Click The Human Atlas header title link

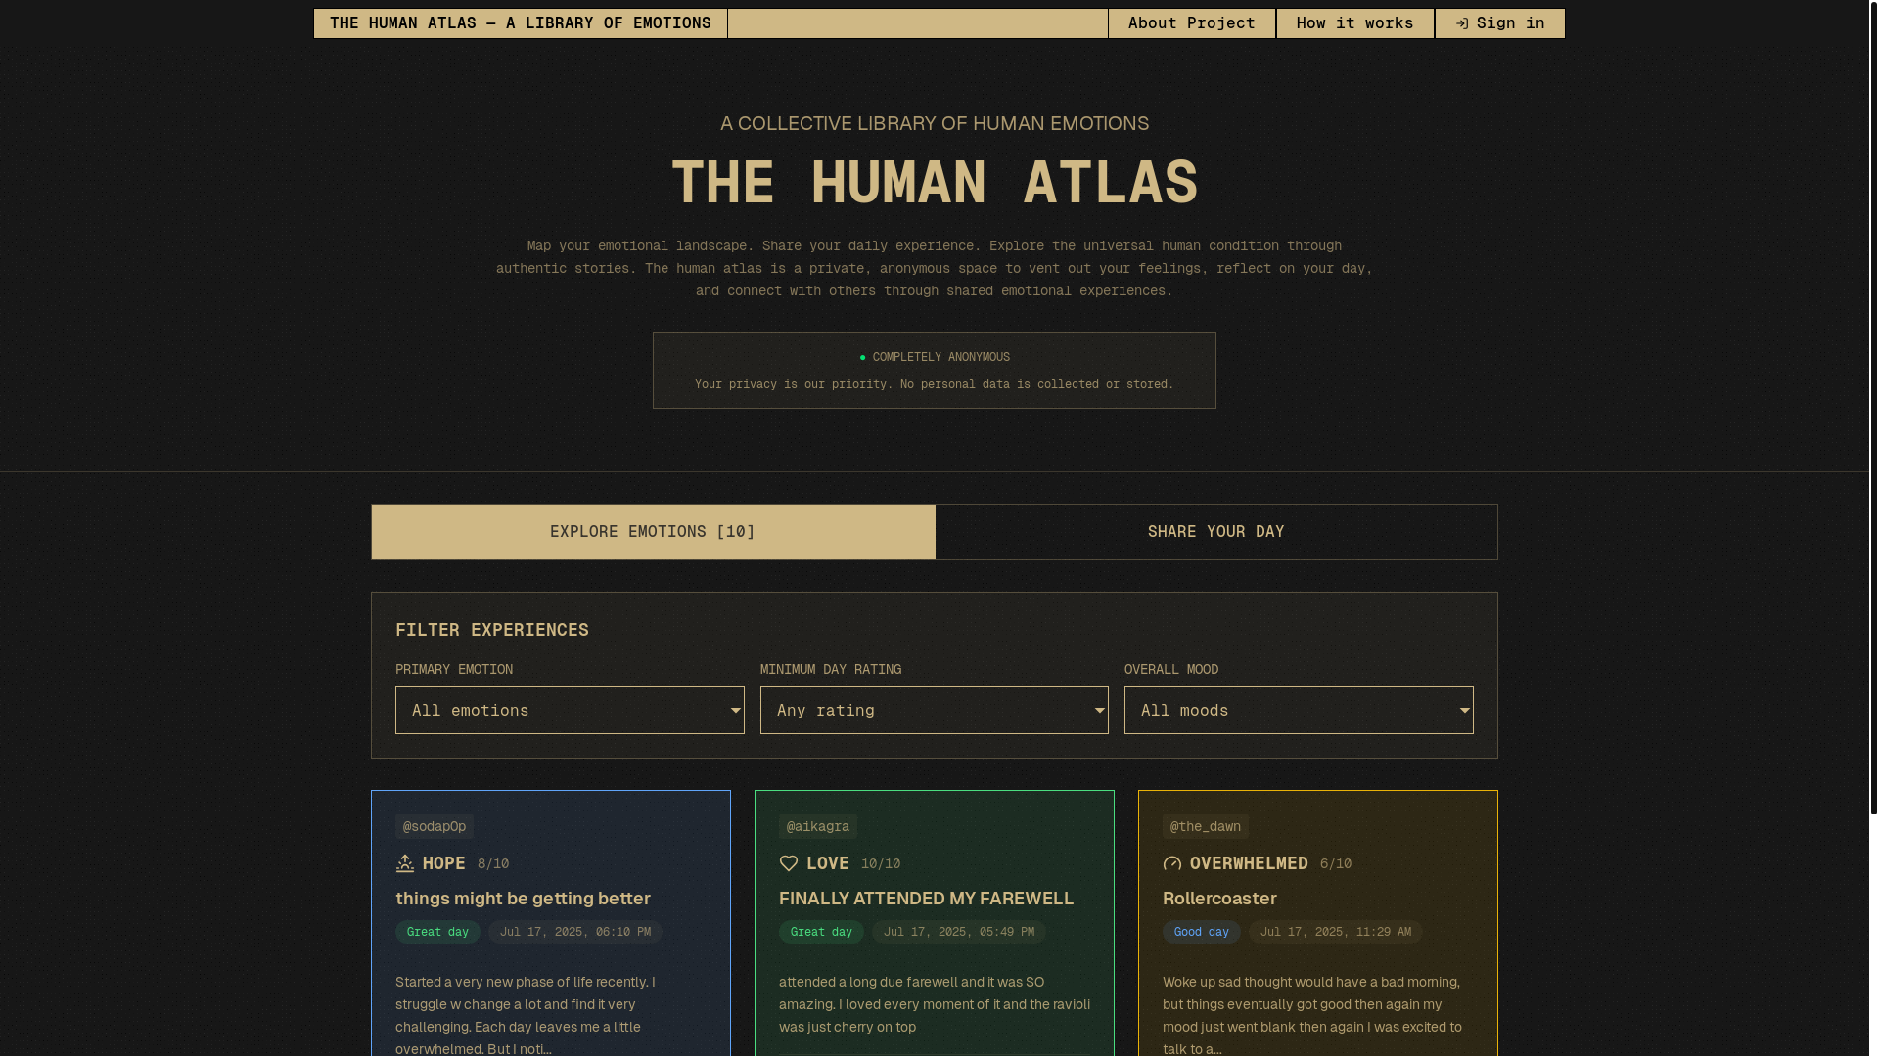(521, 23)
